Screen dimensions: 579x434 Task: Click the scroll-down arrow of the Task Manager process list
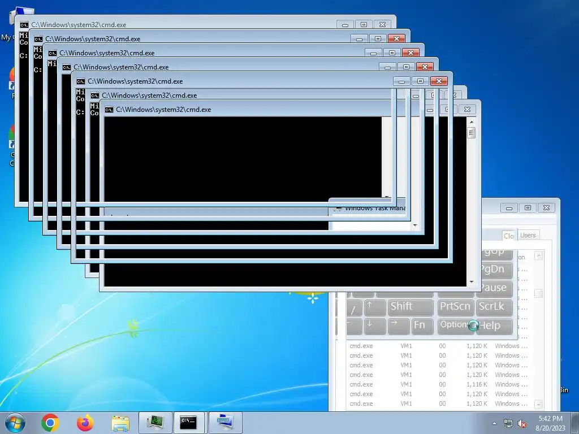[539, 405]
